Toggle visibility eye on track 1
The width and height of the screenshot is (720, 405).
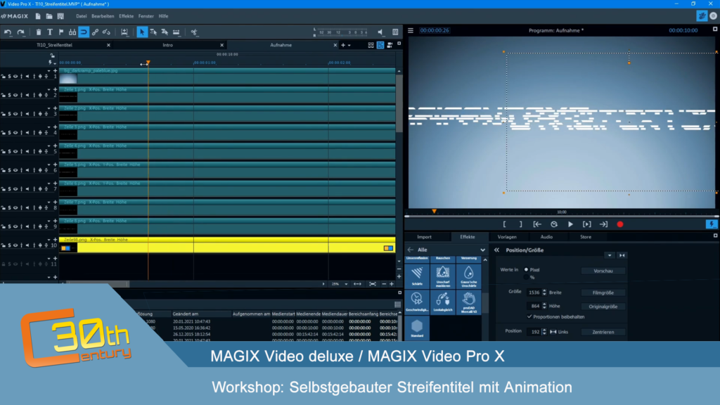point(15,76)
